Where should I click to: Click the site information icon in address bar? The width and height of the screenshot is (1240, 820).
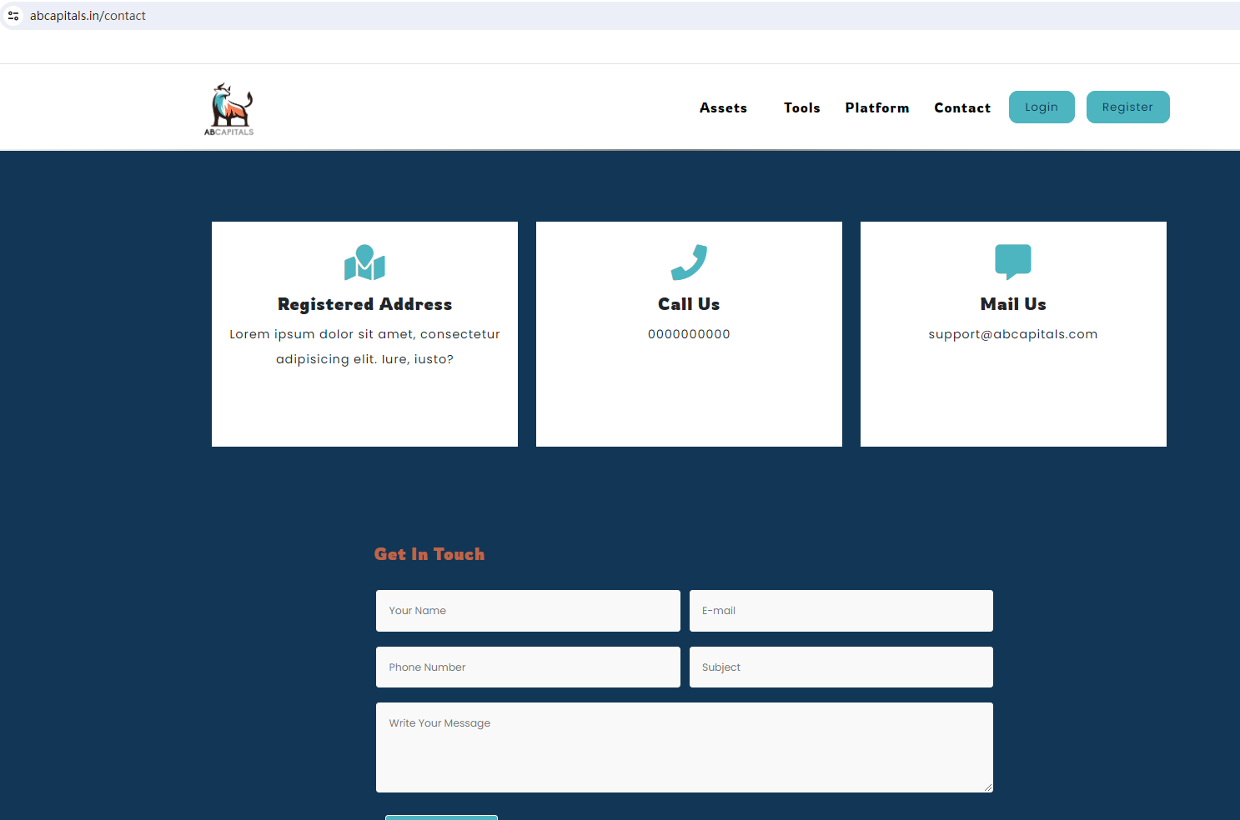(13, 16)
